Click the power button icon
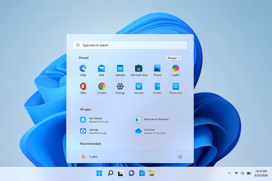The image size is (272, 181). click(180, 157)
